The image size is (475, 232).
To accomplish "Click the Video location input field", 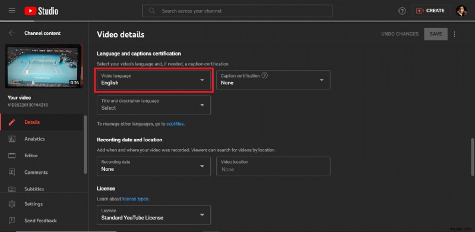I will click(273, 166).
